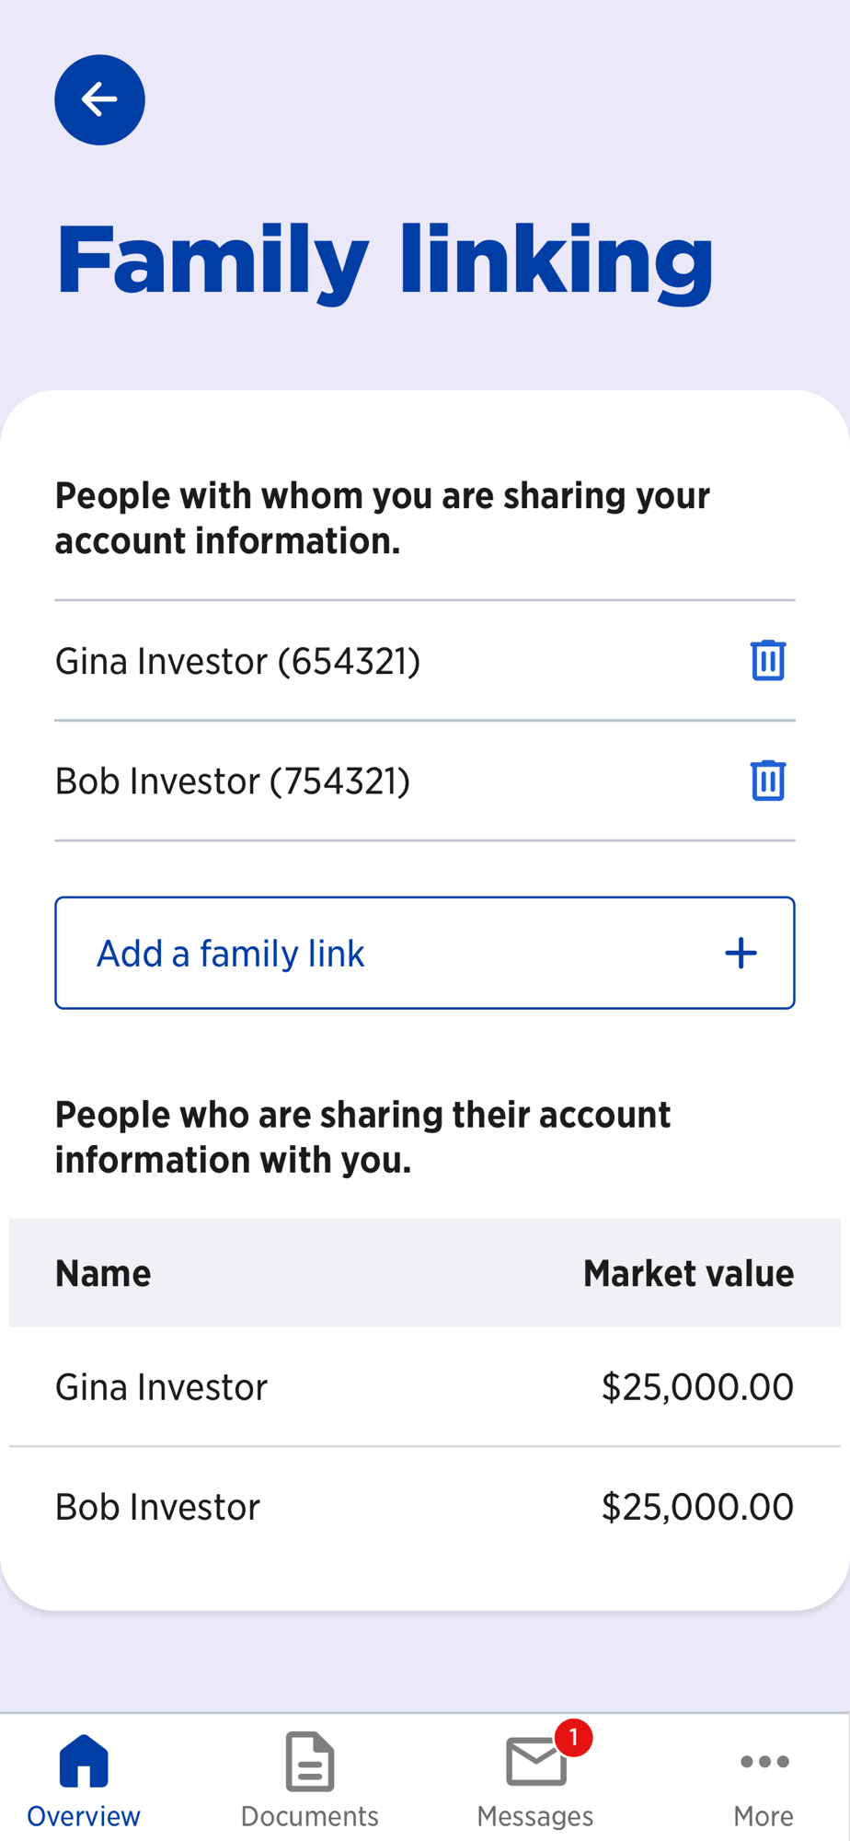Click the Market value column header
The height and width of the screenshot is (1841, 850).
click(x=688, y=1273)
